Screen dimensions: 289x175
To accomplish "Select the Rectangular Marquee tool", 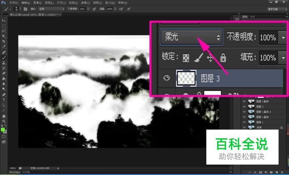I will coord(4,26).
